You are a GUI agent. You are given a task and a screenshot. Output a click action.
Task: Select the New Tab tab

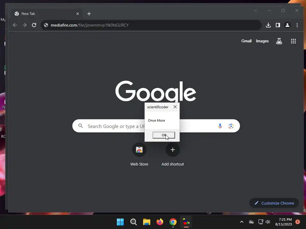[47, 14]
